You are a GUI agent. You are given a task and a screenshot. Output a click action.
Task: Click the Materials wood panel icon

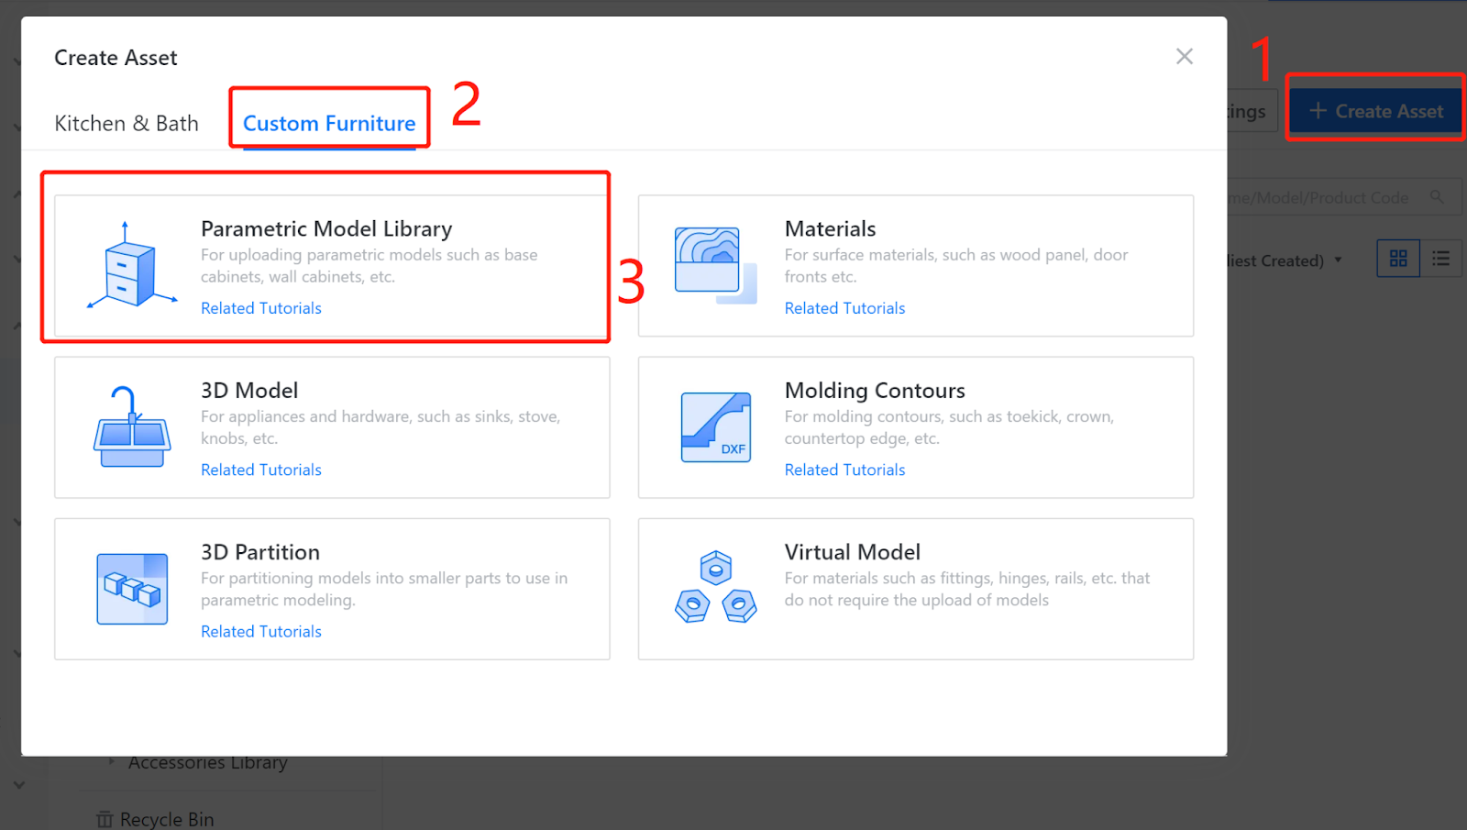(x=716, y=265)
